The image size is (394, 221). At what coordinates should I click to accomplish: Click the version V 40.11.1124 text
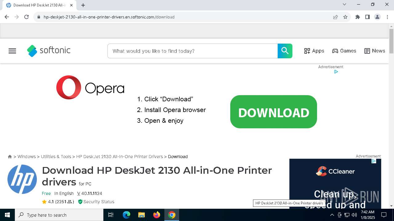point(90,193)
